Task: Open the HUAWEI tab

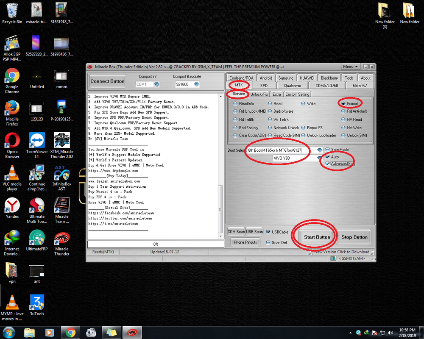Action: (307, 78)
